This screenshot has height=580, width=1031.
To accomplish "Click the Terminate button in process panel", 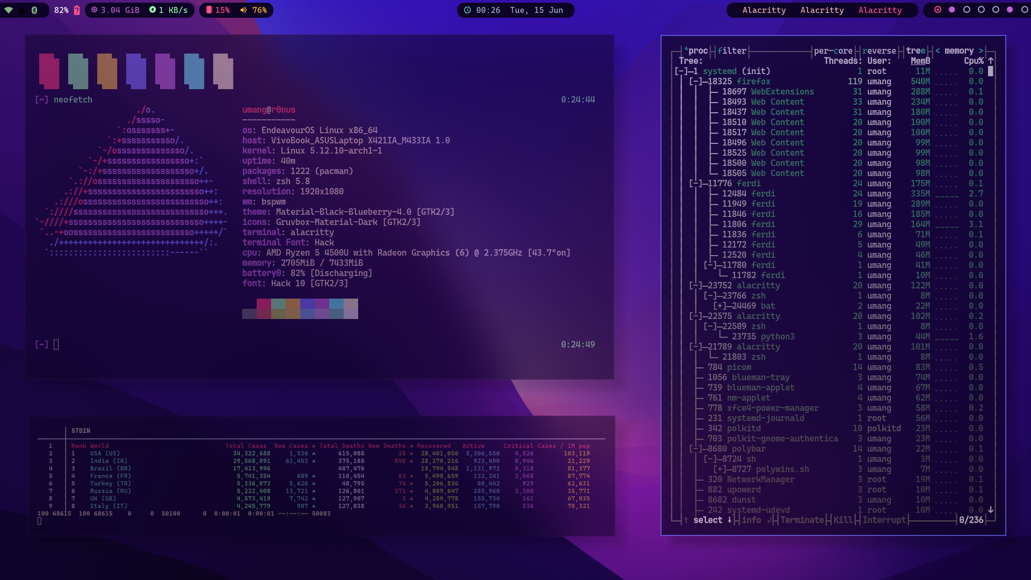I will (802, 520).
